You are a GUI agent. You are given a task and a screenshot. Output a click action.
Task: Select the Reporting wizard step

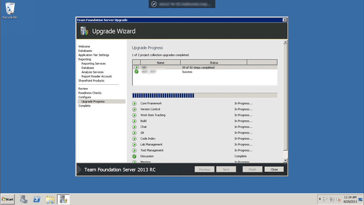(x=85, y=59)
